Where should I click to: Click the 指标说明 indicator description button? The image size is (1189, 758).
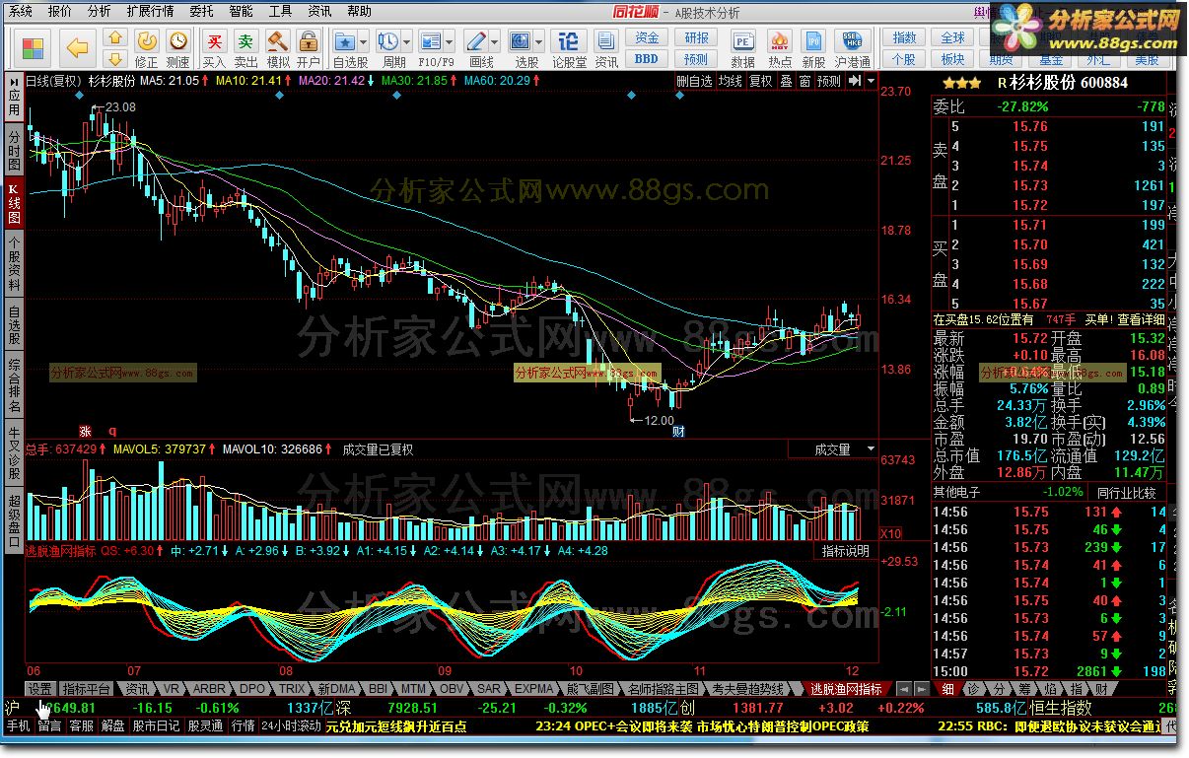845,551
